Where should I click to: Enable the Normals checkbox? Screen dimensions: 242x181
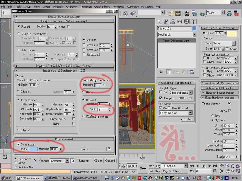[x=84, y=45]
